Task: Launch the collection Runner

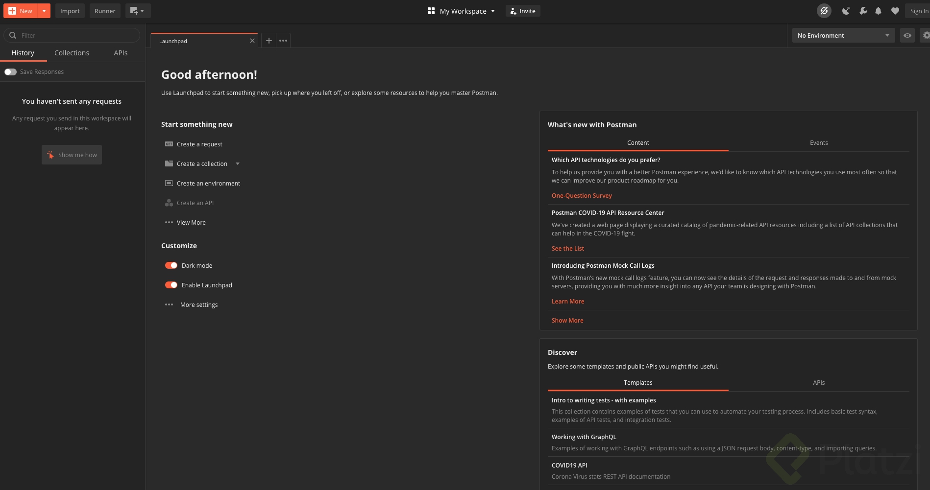Action: [105, 11]
